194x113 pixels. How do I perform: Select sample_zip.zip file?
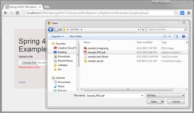(x=96, y=61)
